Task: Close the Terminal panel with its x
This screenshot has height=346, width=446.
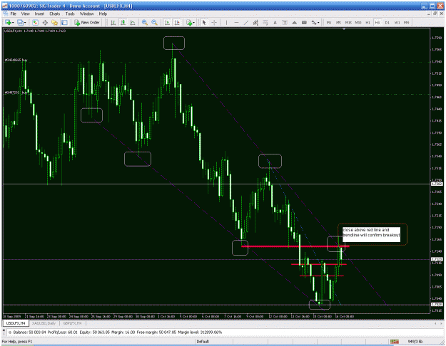Action: 4,330
